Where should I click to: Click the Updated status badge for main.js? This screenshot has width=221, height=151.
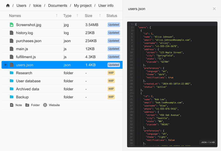[x=114, y=49]
